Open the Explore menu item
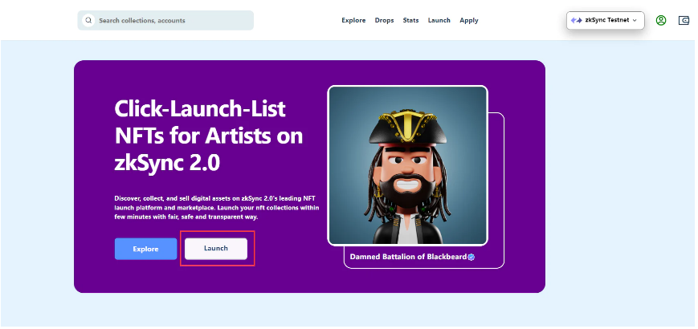 (x=353, y=20)
